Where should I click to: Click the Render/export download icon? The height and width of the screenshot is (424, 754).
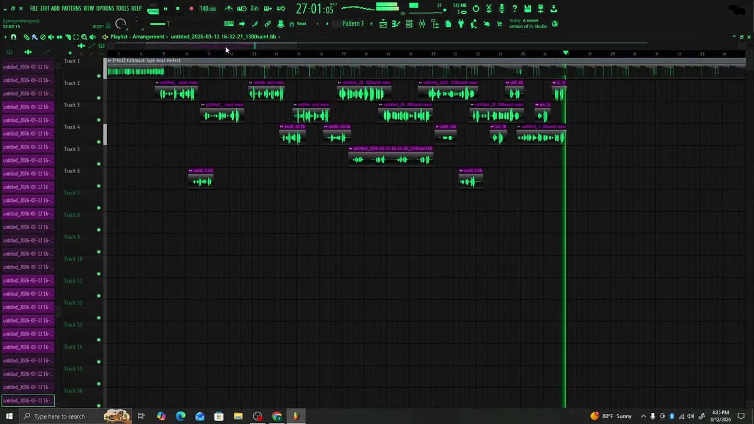[553, 9]
